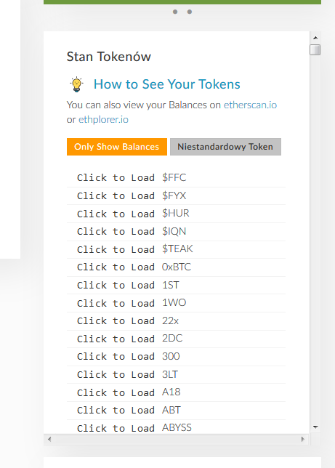This screenshot has height=468, width=335.
Task: Click the Niestandardowy Token button
Action: (225, 147)
